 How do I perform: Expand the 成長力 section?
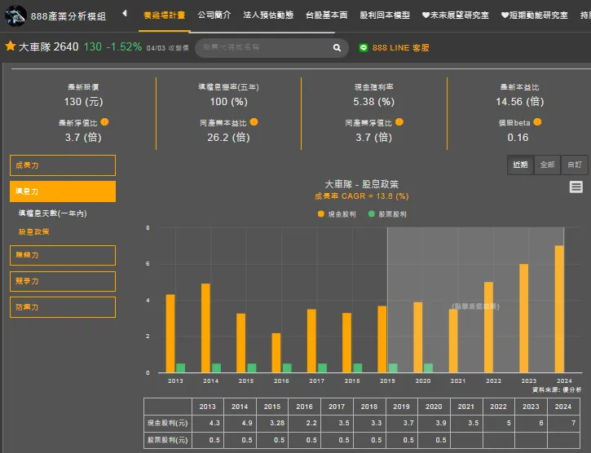pyautogui.click(x=63, y=165)
